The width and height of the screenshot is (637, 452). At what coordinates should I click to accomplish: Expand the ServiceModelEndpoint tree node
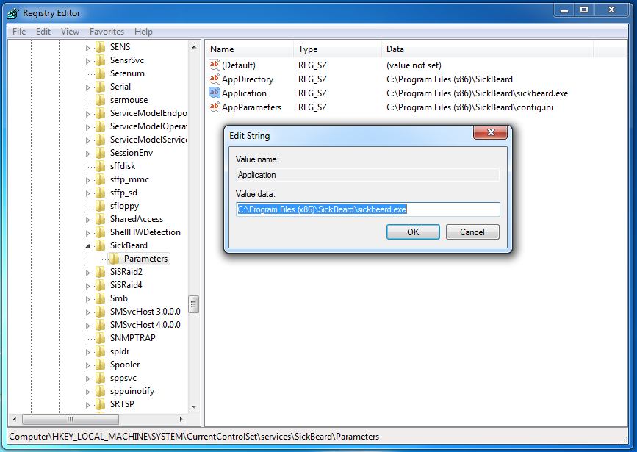87,114
